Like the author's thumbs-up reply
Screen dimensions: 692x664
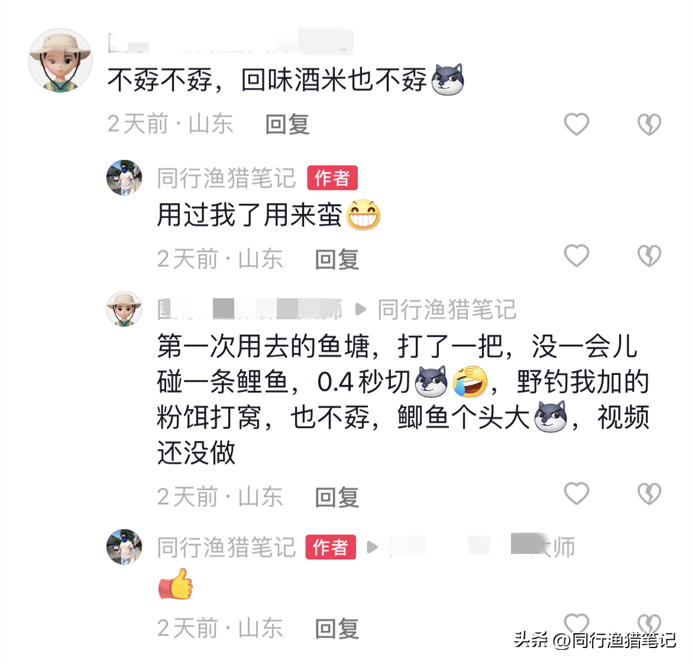click(577, 623)
